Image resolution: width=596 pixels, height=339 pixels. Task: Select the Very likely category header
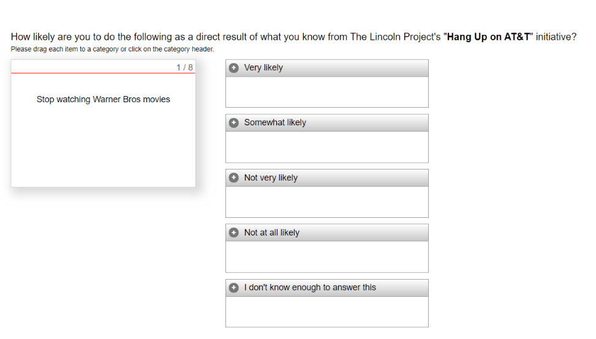(x=326, y=68)
